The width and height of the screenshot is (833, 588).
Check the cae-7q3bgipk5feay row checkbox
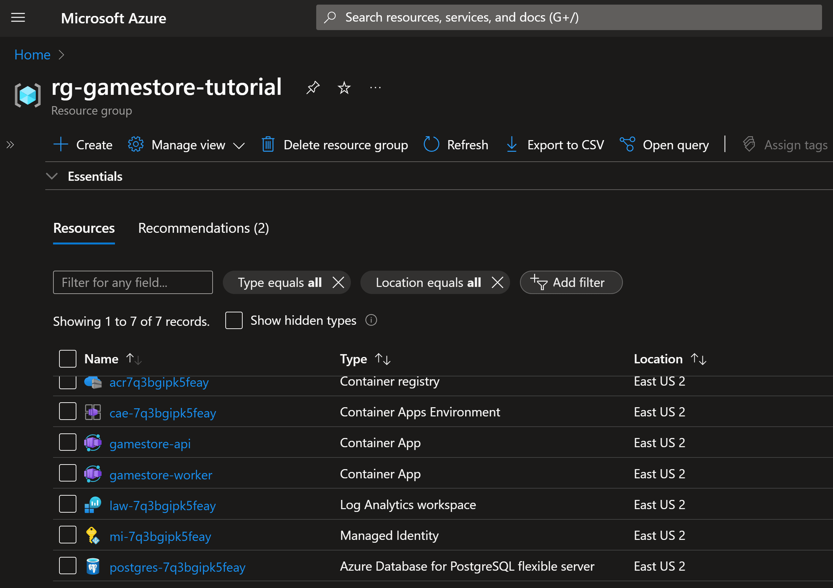pos(68,411)
